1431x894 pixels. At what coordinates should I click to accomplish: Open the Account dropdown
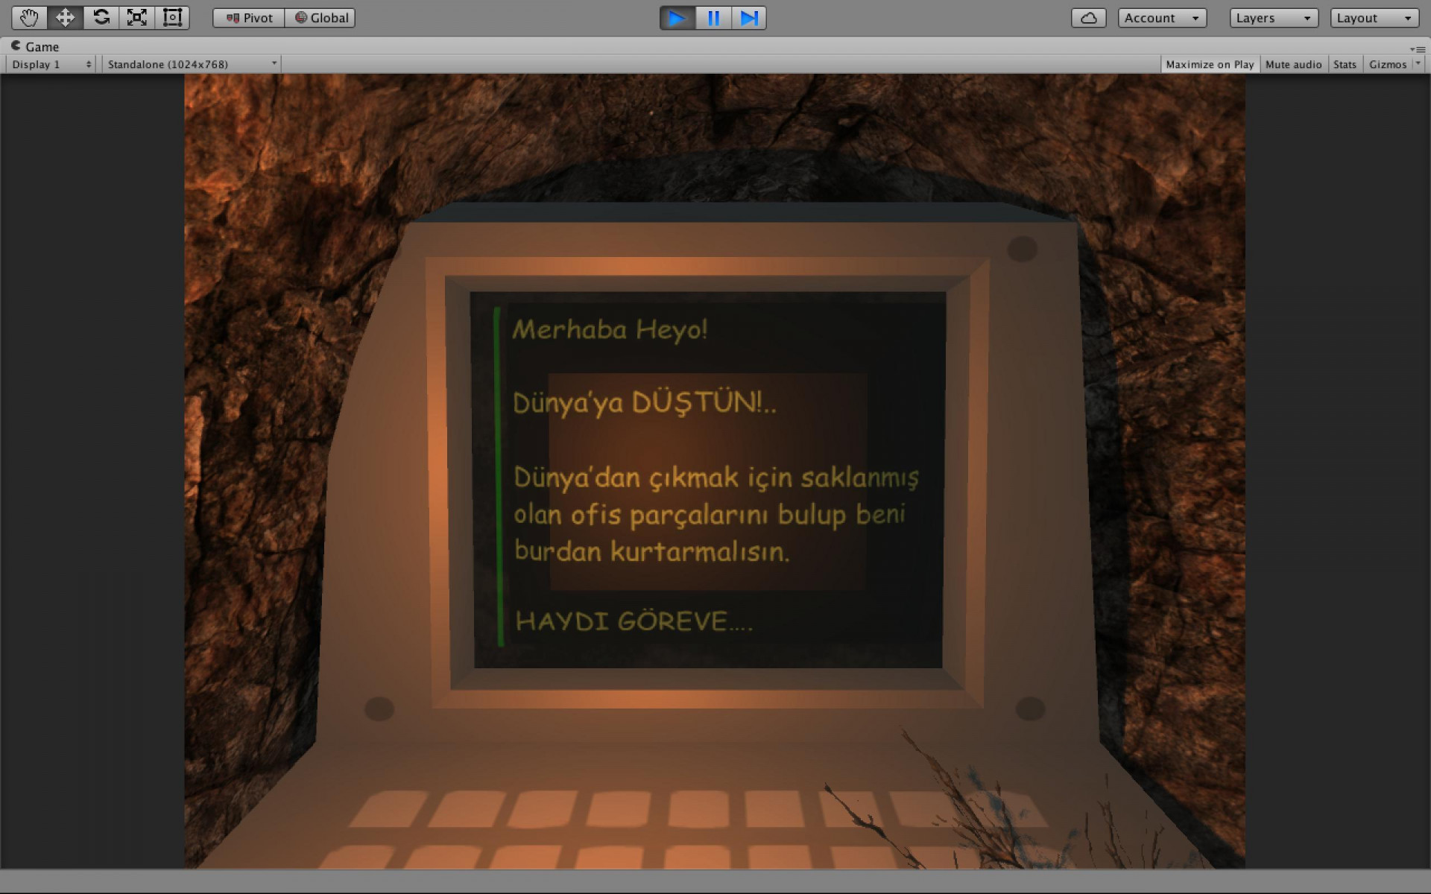click(1162, 18)
